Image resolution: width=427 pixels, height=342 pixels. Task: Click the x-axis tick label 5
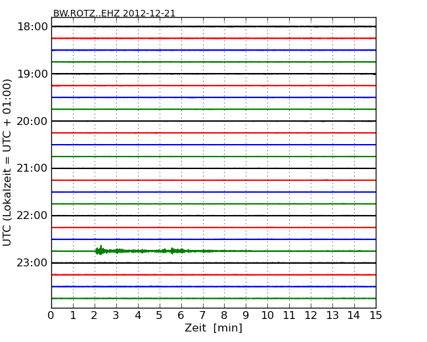pos(160,315)
